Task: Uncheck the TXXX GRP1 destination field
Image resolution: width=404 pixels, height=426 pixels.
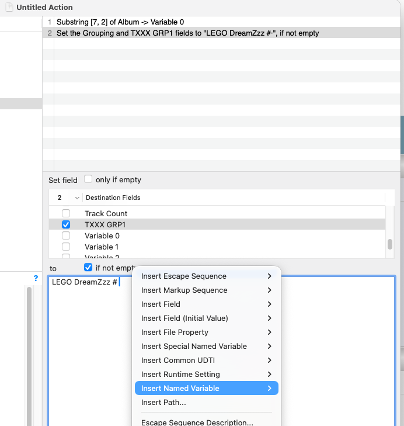Action: pos(66,224)
